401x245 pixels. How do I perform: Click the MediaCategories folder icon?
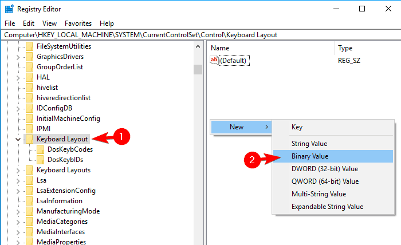tap(29, 222)
